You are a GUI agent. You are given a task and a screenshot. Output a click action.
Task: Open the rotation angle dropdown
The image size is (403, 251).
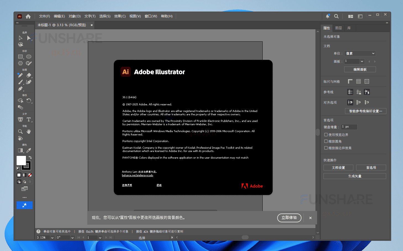point(72,237)
